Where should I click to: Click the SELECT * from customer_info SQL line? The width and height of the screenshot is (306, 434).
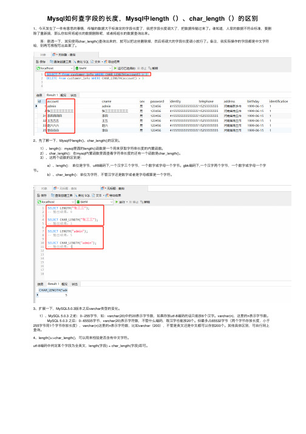pos(98,74)
